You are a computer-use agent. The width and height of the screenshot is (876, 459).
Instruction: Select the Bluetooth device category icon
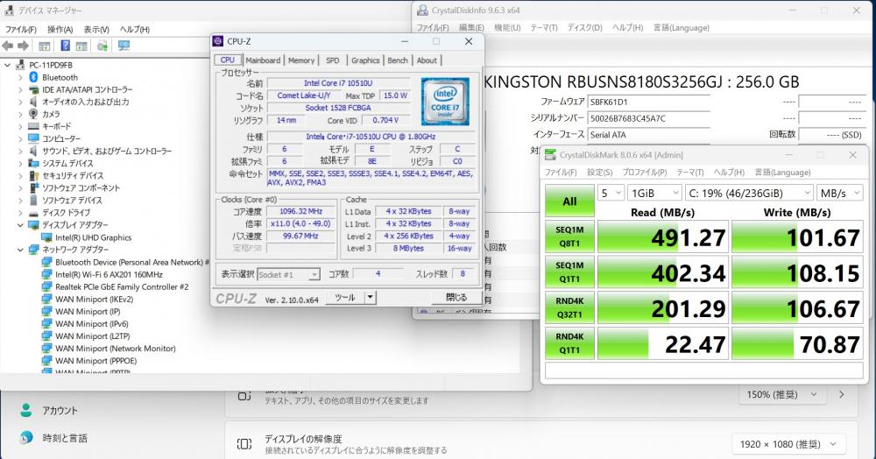[33, 77]
